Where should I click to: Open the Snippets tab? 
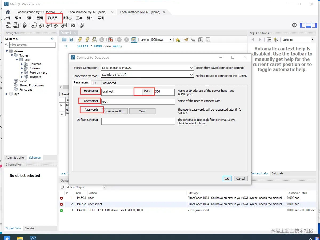pos(277,173)
